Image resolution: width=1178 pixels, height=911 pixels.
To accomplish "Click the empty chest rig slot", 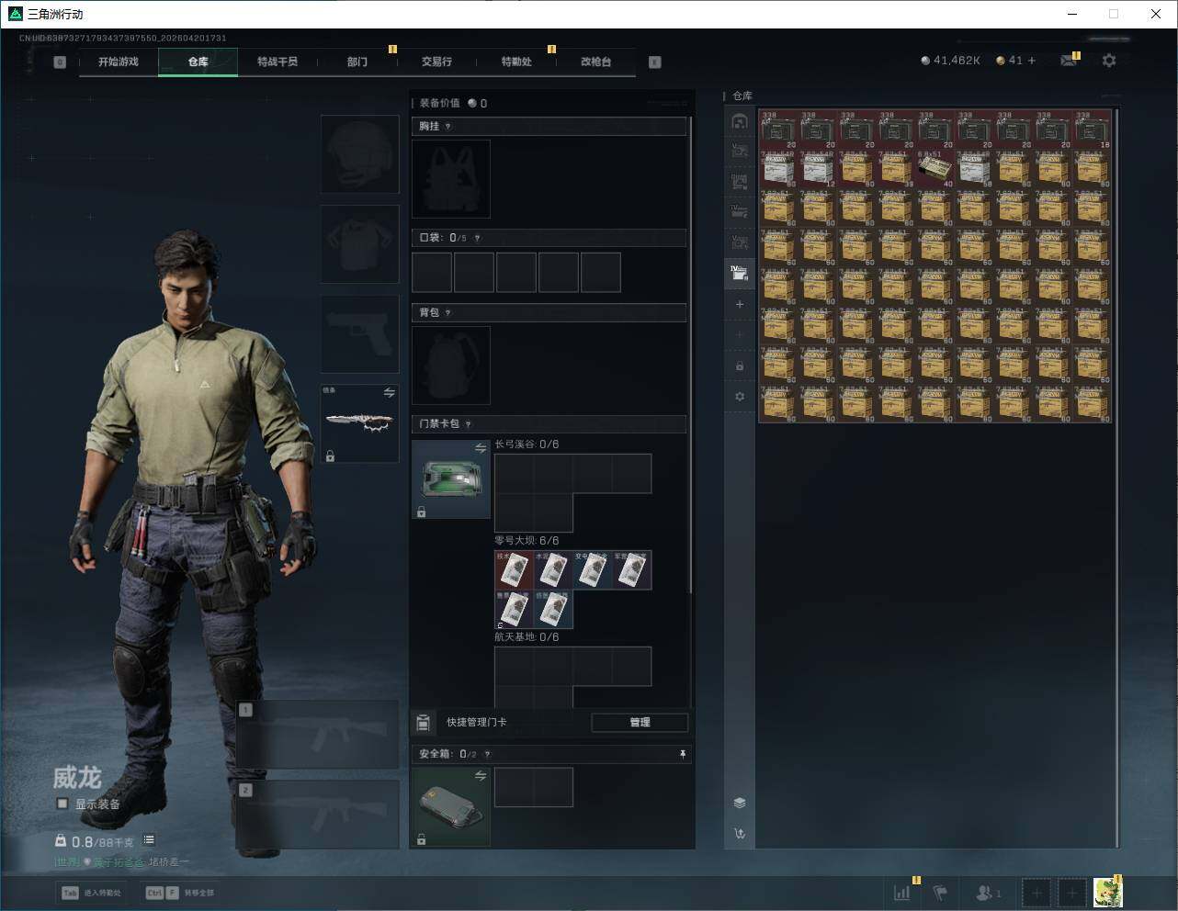I will (451, 179).
